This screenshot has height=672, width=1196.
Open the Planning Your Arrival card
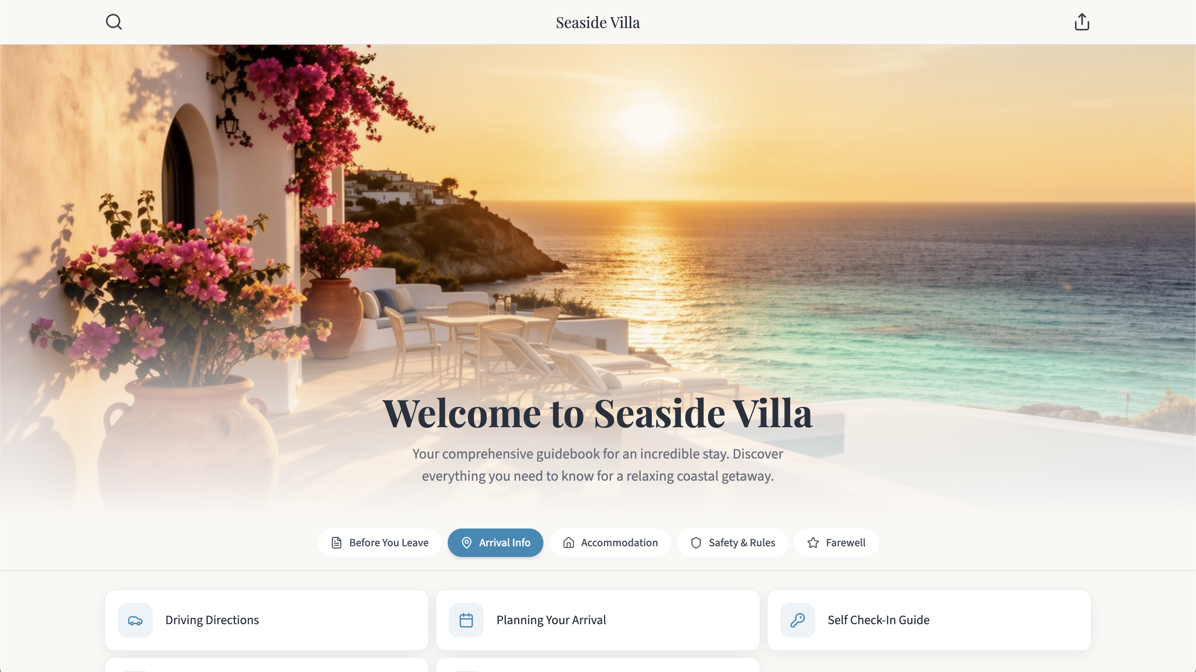tap(598, 620)
